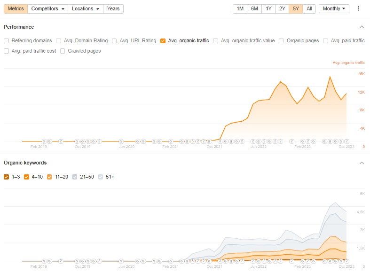The height and width of the screenshot is (273, 370).
Task: Click the '5' marker on organic keywords timeline
Action: tap(192, 261)
